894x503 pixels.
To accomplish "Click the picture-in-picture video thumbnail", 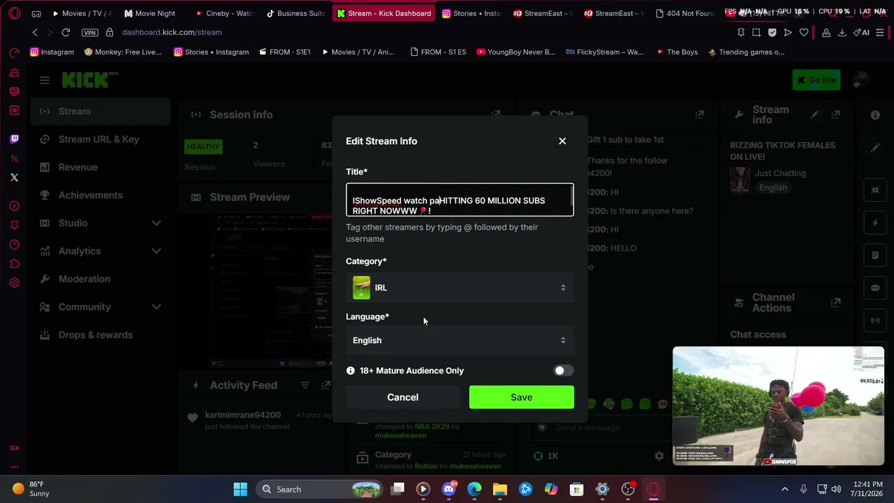I will tap(778, 406).
